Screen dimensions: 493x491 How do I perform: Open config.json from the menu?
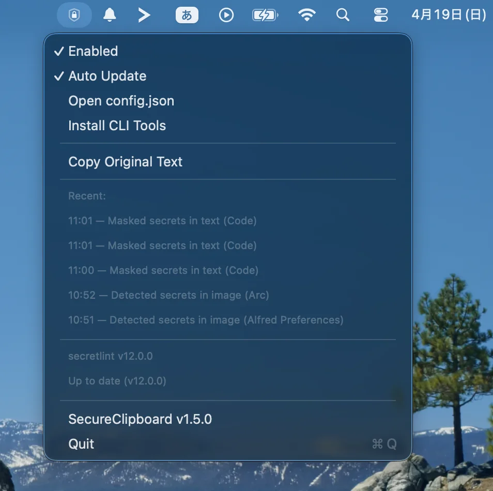tap(121, 101)
